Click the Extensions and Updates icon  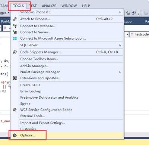tap(15, 78)
